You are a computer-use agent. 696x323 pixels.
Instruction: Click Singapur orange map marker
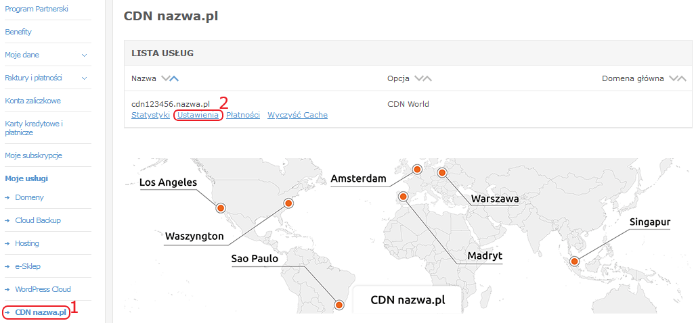tap(575, 262)
